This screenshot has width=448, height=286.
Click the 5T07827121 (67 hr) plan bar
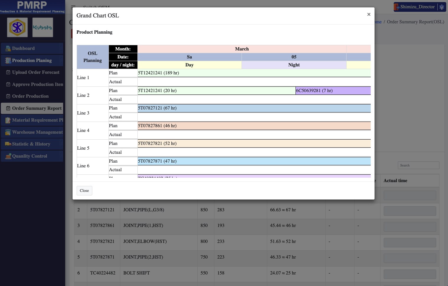coord(254,108)
